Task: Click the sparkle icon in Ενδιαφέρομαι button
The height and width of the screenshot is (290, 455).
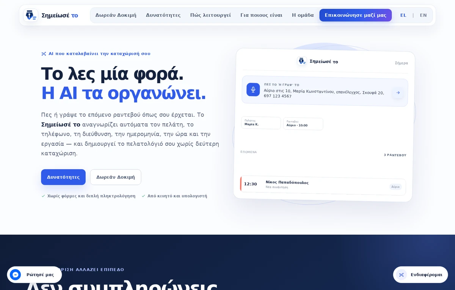Action: coord(402,274)
